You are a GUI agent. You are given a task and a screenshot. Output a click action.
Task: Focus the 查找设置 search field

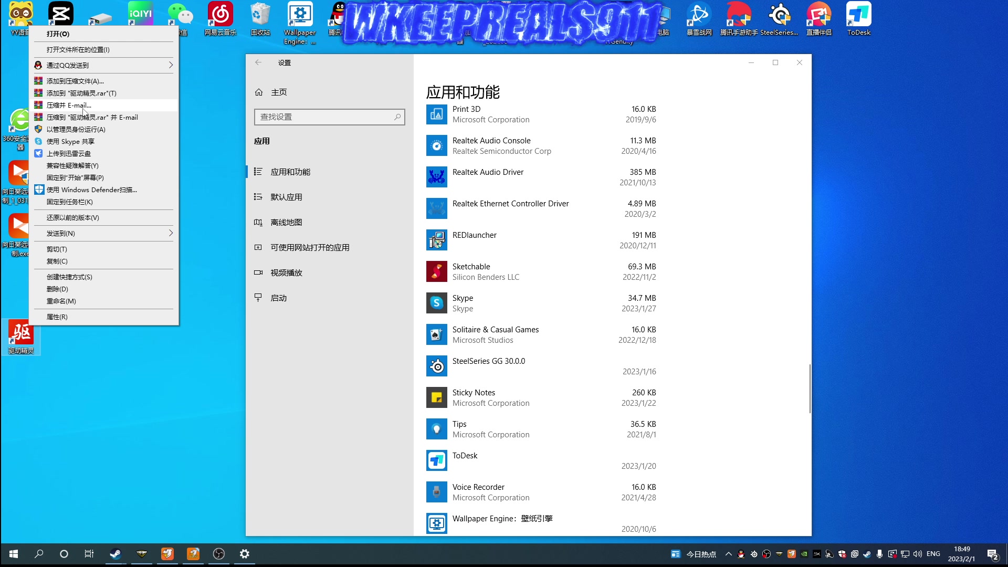coord(329,117)
